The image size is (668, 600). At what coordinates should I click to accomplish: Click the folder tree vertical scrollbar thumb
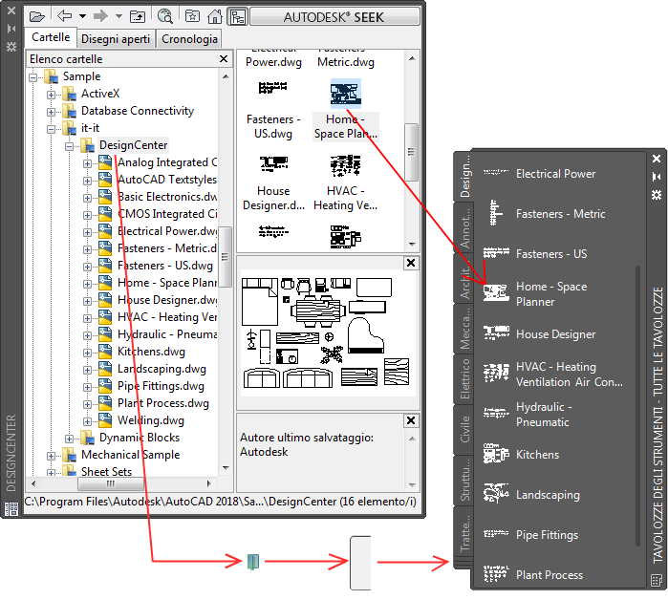[x=226, y=256]
